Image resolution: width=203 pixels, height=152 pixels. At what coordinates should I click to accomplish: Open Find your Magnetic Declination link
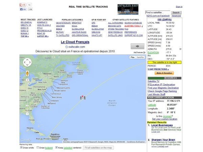(x=163, y=88)
